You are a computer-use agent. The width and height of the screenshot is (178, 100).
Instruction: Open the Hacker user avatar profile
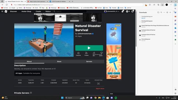tap(105, 11)
